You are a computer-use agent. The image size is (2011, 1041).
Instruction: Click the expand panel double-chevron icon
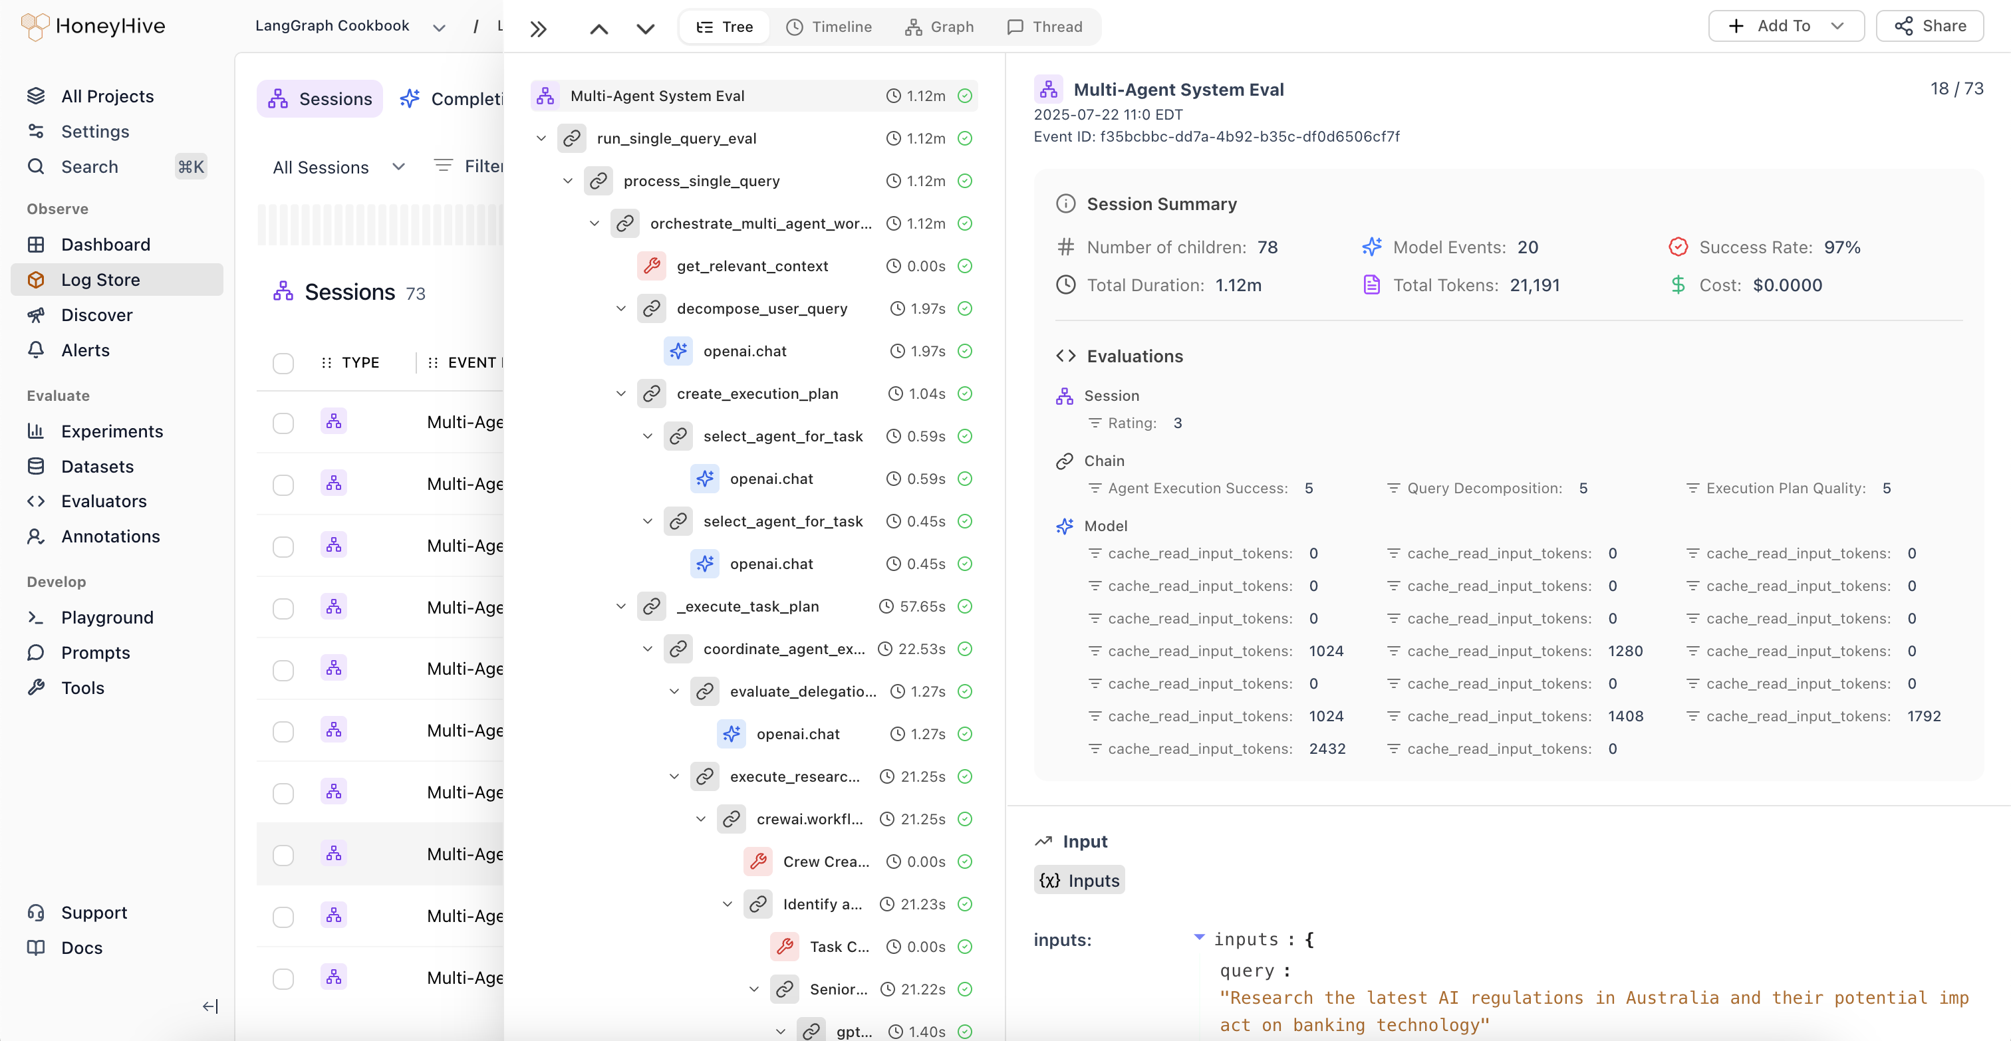[x=538, y=29]
